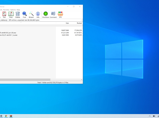Open the View file toolbar button

[11, 15]
